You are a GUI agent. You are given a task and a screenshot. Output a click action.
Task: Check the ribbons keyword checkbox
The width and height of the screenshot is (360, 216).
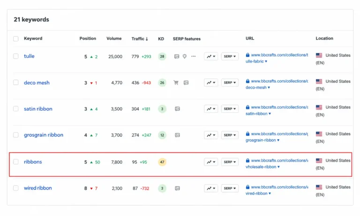[x=15, y=162]
